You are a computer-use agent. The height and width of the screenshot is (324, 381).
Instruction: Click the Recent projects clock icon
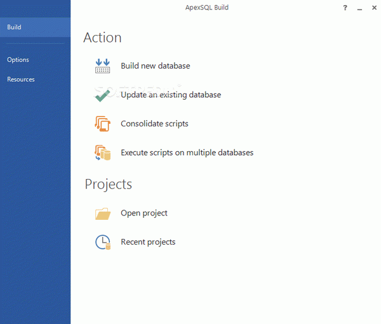point(103,242)
